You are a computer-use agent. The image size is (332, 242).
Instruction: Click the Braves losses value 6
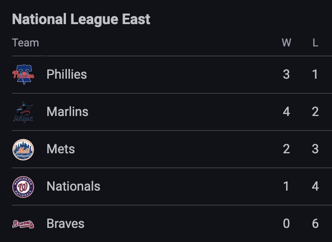(x=315, y=224)
